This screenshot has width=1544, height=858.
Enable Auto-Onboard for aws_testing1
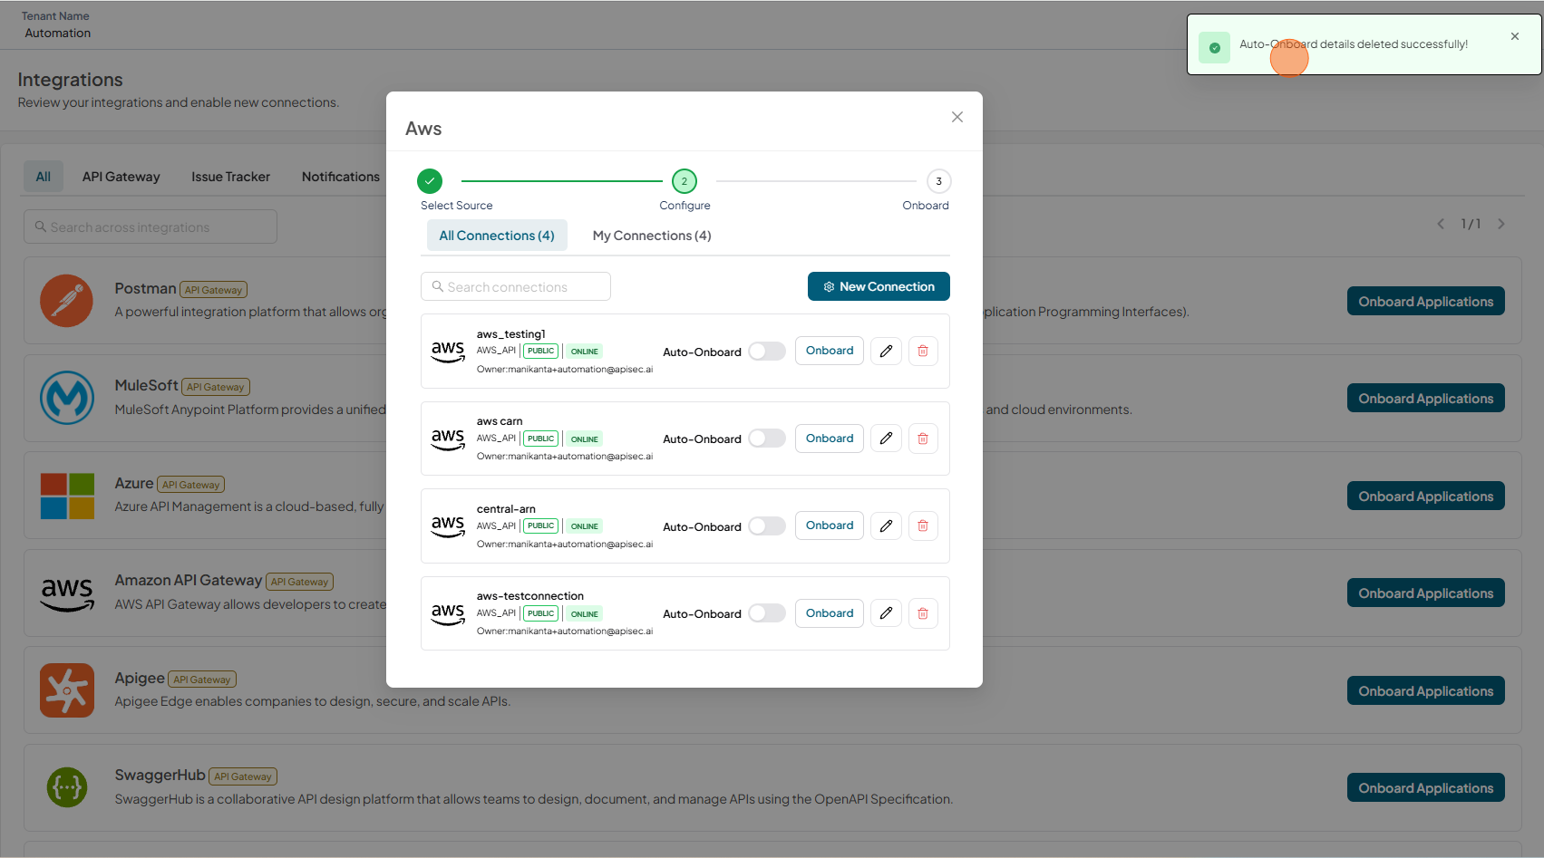(767, 352)
